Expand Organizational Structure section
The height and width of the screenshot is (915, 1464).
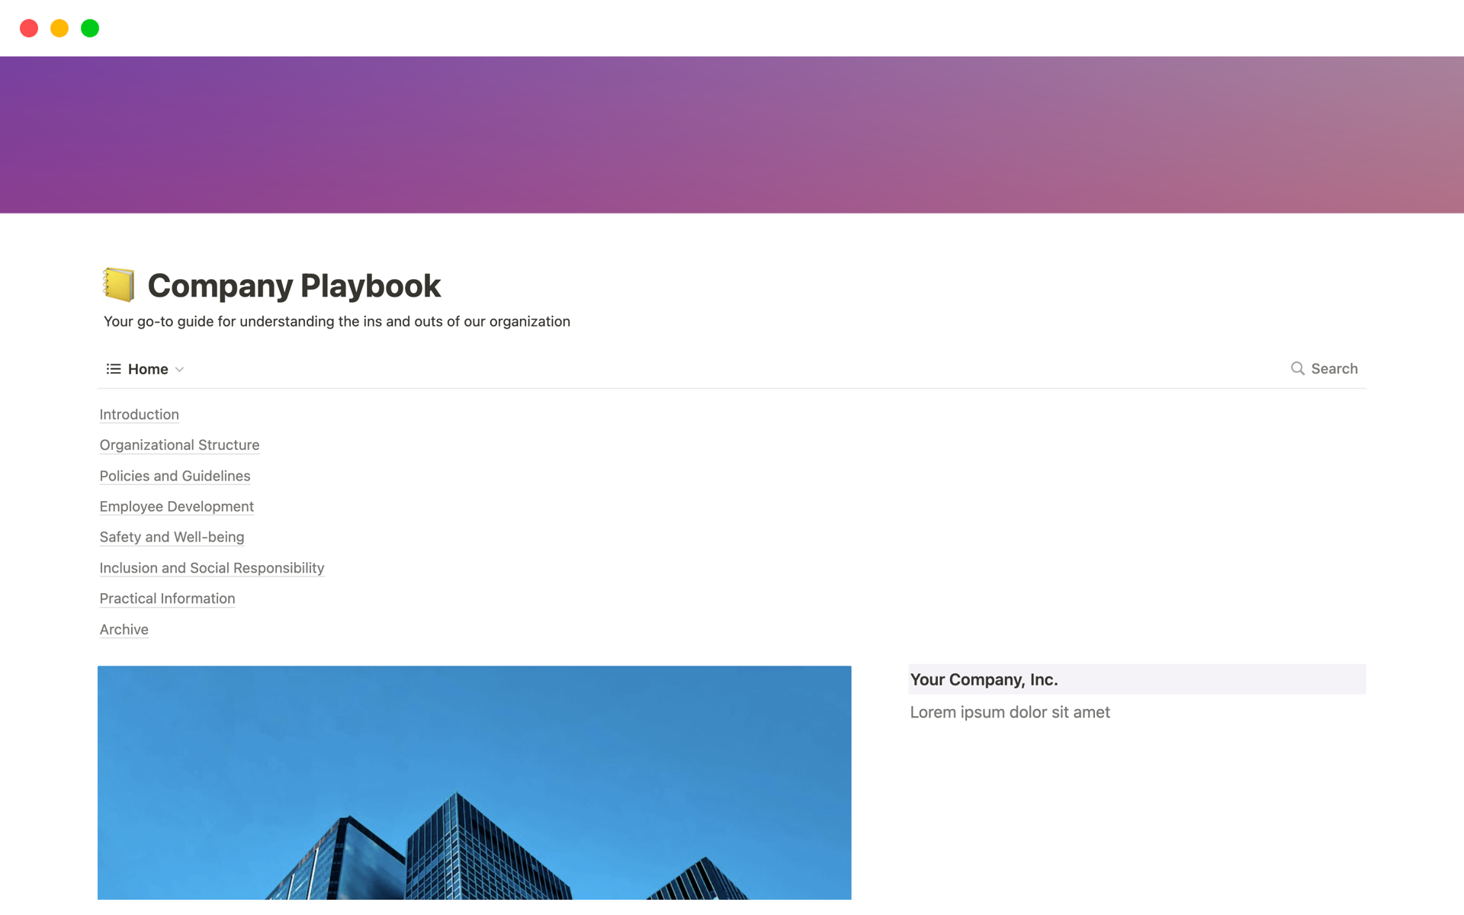click(x=179, y=445)
